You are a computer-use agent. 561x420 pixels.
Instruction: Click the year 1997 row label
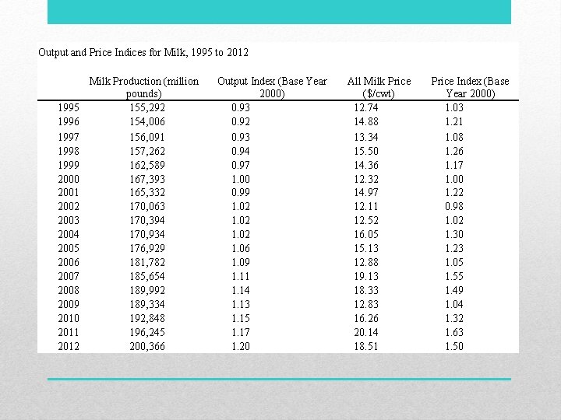69,137
